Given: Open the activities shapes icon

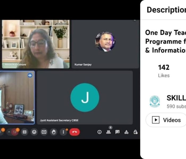Looking at the screenshot, I should pos(126,132).
